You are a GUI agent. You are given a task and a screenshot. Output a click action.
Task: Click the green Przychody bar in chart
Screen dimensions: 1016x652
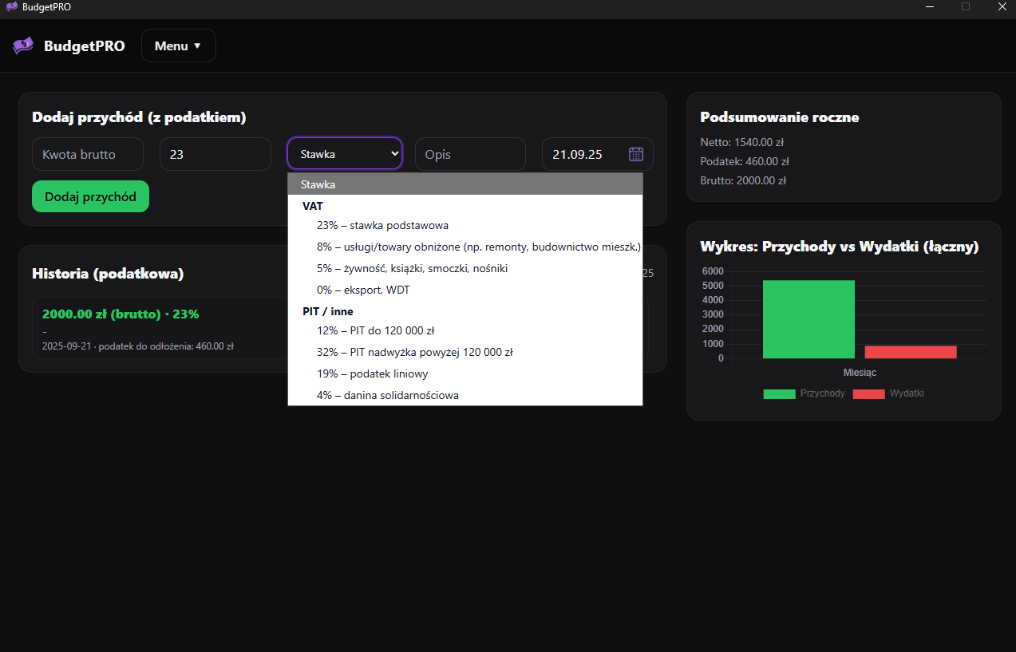coord(808,319)
